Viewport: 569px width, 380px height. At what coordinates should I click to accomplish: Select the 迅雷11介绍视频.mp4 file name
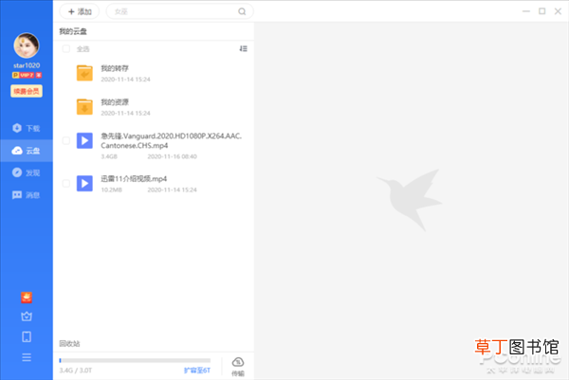click(x=134, y=179)
